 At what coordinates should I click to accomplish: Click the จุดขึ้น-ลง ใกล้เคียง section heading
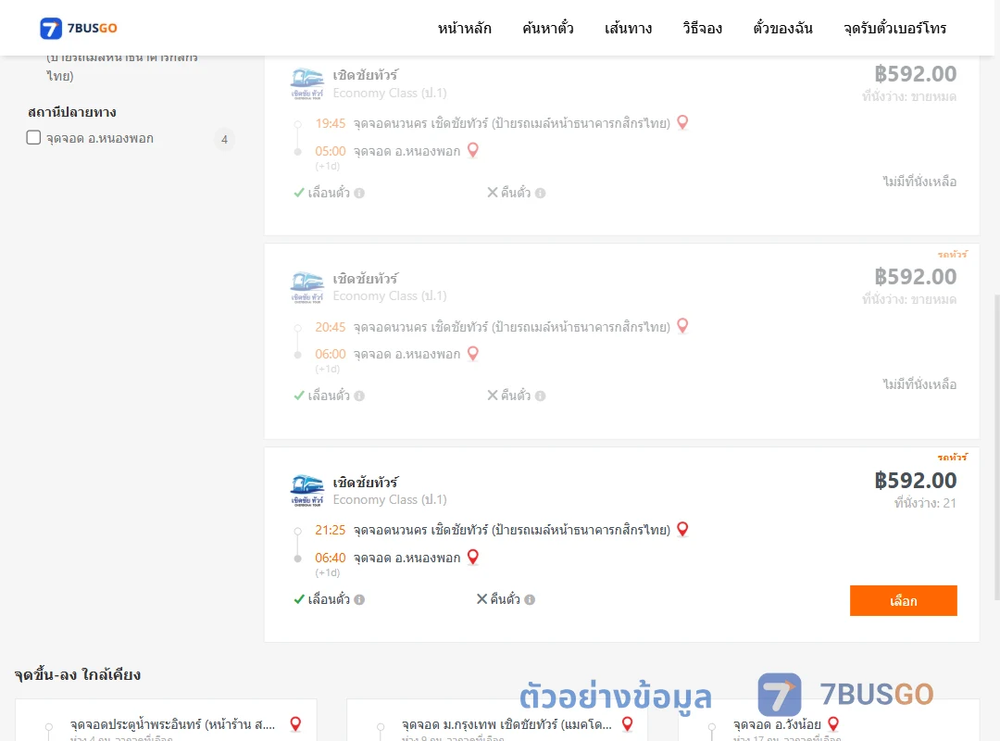(x=78, y=674)
